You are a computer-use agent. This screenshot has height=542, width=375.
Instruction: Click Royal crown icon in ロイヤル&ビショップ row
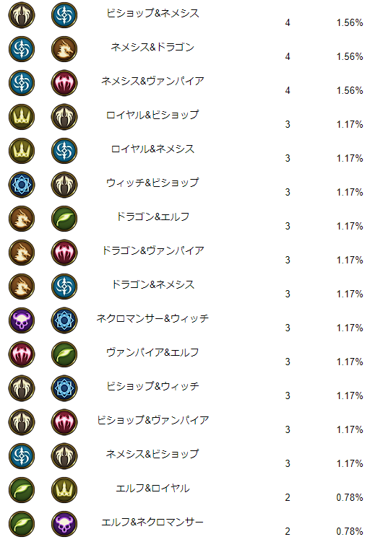coord(22,117)
